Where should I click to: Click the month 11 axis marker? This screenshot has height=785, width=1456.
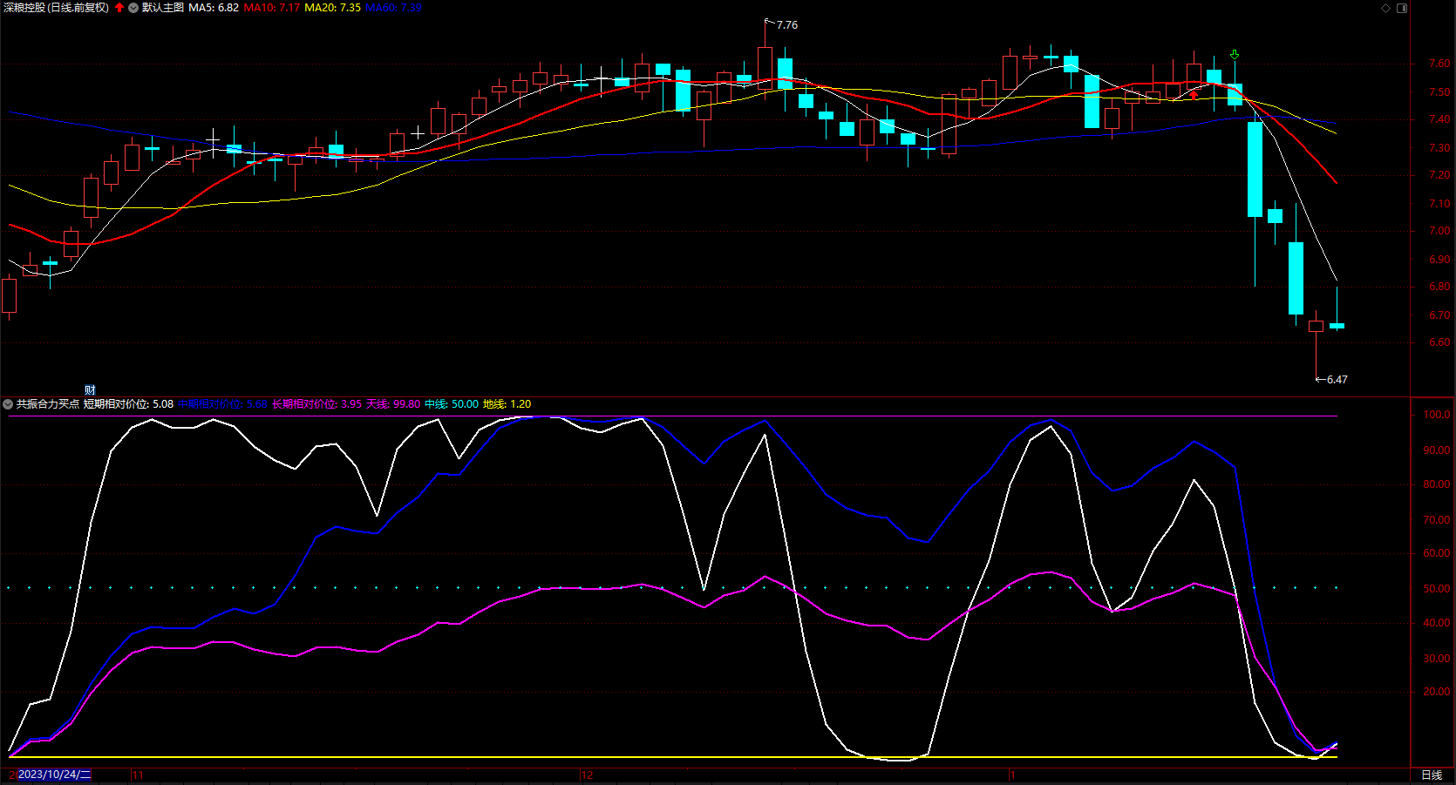[x=138, y=775]
